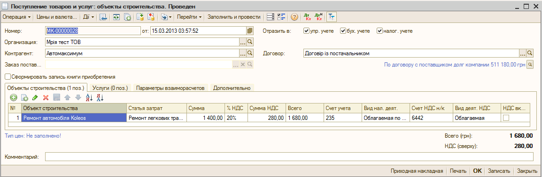This screenshot has width=542, height=177.
Task: Click the Организация field Мрія тест ТОВ
Action: pyautogui.click(x=142, y=42)
